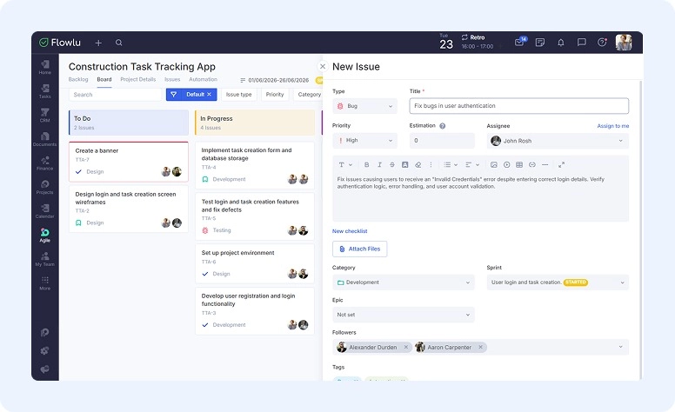Open the Type dropdown showing Bug
The image size is (675, 412).
pyautogui.click(x=364, y=106)
